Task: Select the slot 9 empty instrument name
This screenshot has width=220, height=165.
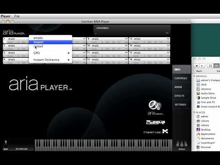Action: pos(95,39)
